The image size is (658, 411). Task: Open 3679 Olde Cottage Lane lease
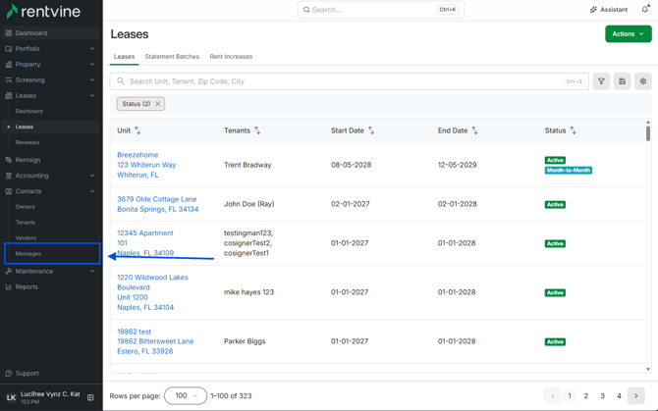158,204
